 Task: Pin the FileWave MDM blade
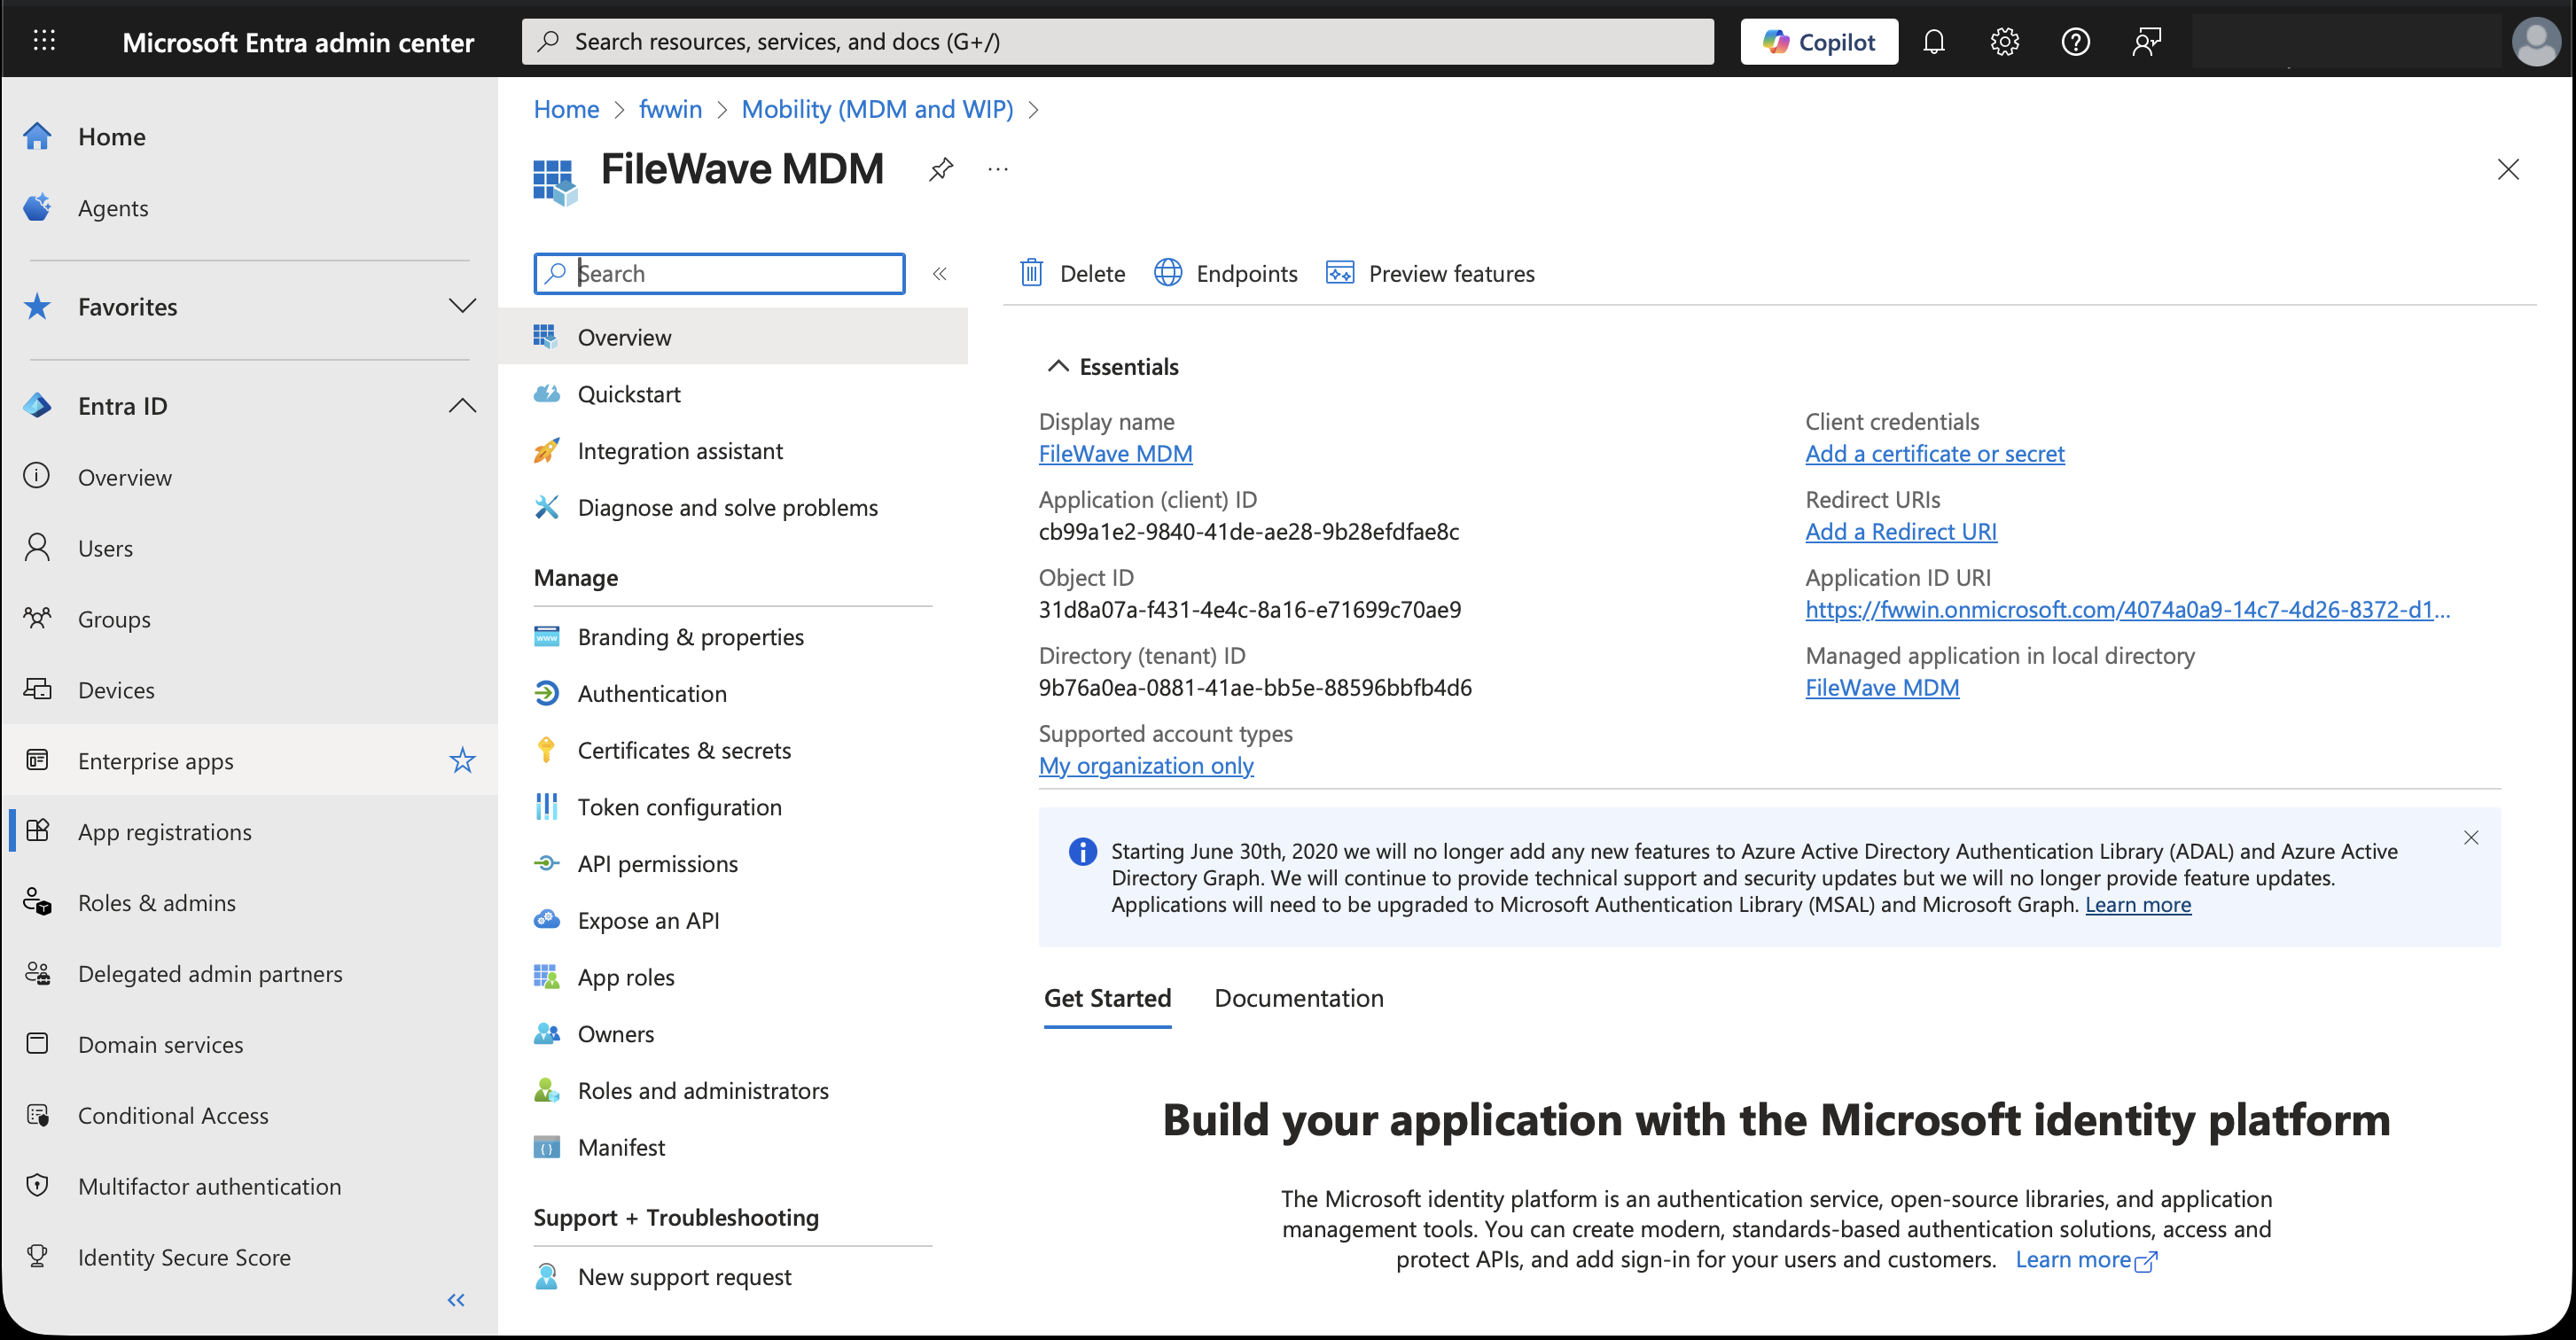pyautogui.click(x=941, y=169)
